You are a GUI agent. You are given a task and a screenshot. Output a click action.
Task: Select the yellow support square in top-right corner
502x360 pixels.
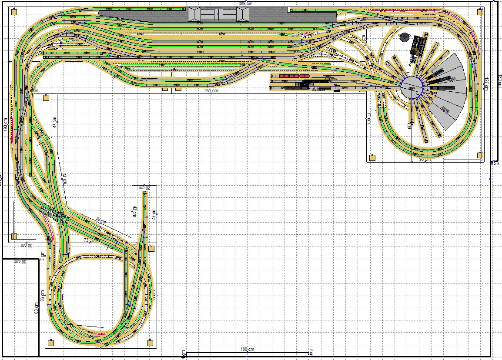click(480, 13)
